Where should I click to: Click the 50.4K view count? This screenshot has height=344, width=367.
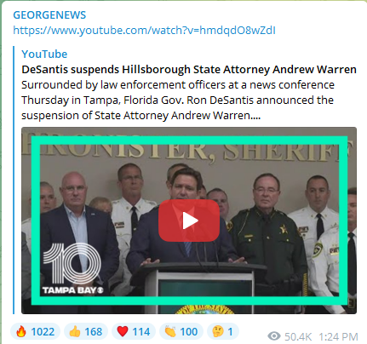coord(298,337)
